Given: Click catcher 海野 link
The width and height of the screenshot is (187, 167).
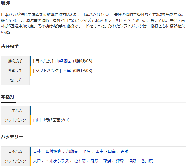Looking at the screenshot, I should coord(132,161).
